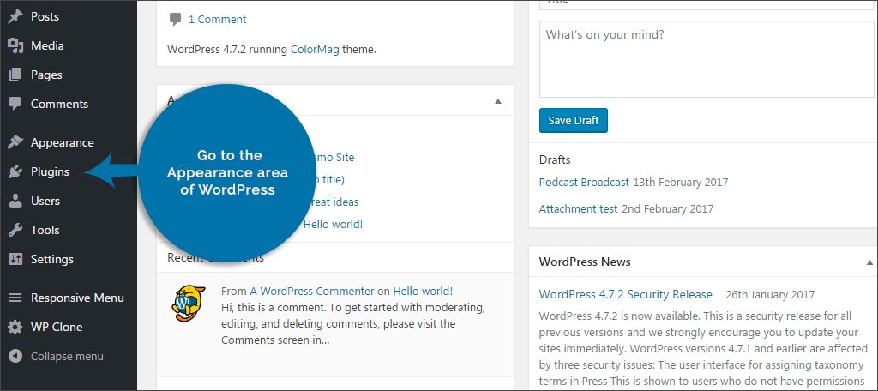The image size is (878, 391).
Task: Open the Hello world! published post link
Action: [334, 224]
